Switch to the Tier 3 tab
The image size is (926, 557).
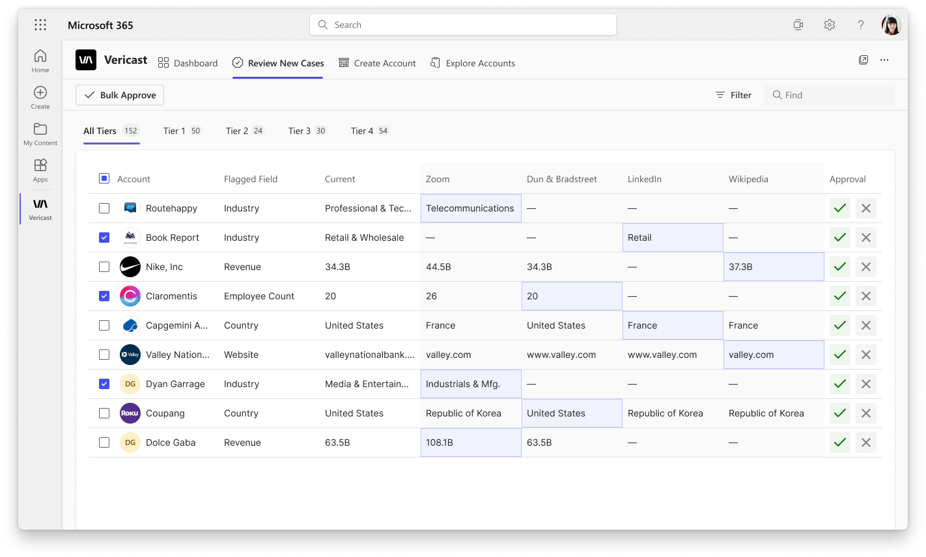[307, 131]
